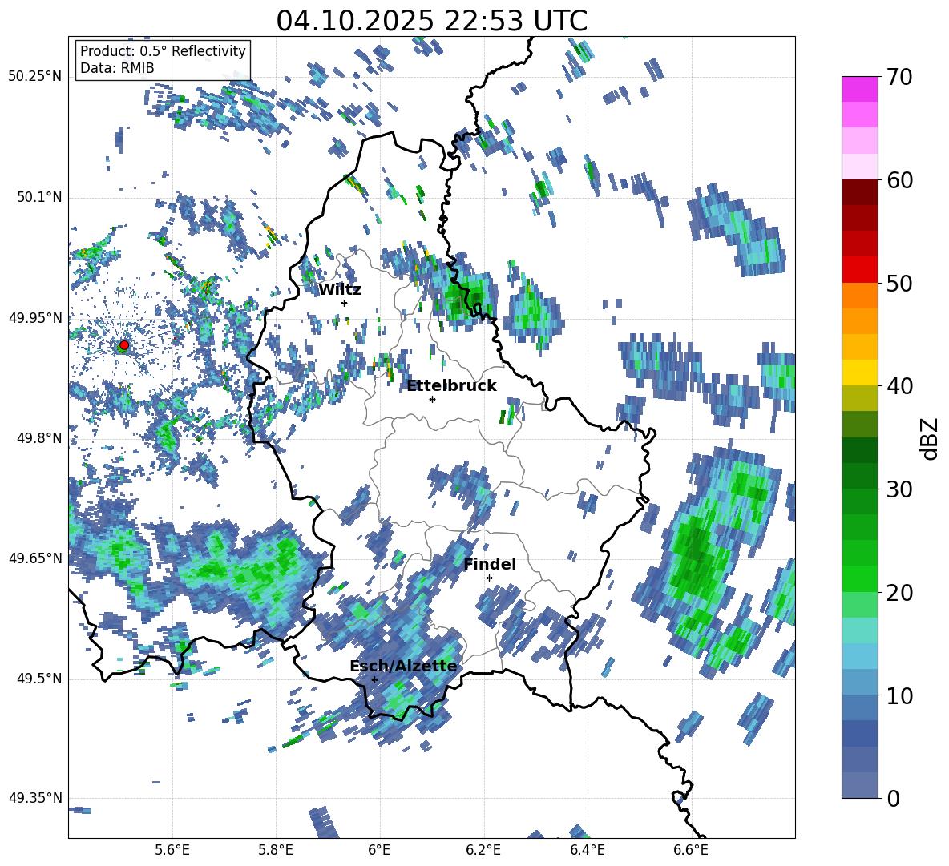Click the Product: 0.5° Reflectivity text
The height and width of the screenshot is (866, 949).
tap(163, 51)
